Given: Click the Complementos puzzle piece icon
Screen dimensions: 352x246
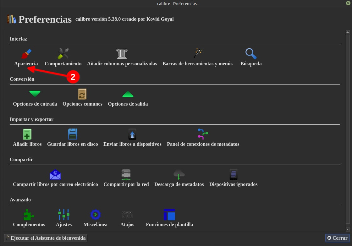Looking at the screenshot, I should pos(29,215).
